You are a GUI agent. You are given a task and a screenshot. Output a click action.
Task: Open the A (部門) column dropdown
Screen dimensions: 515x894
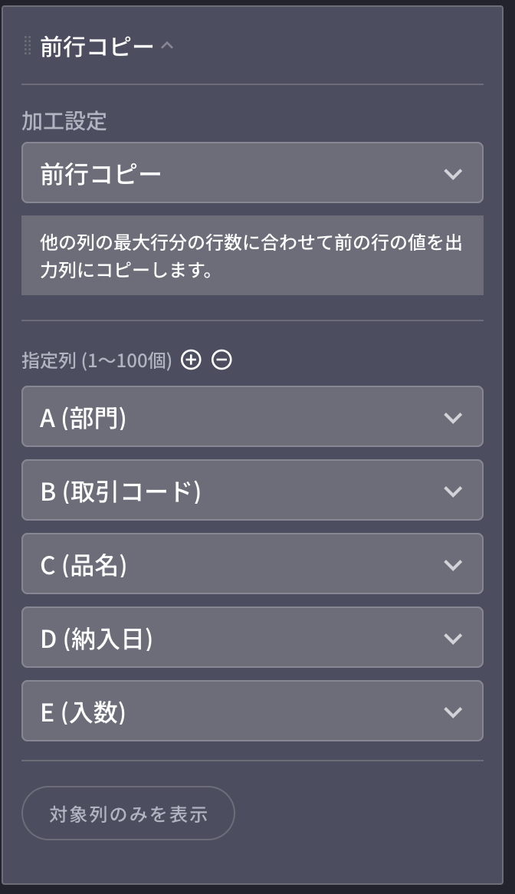[x=252, y=416]
